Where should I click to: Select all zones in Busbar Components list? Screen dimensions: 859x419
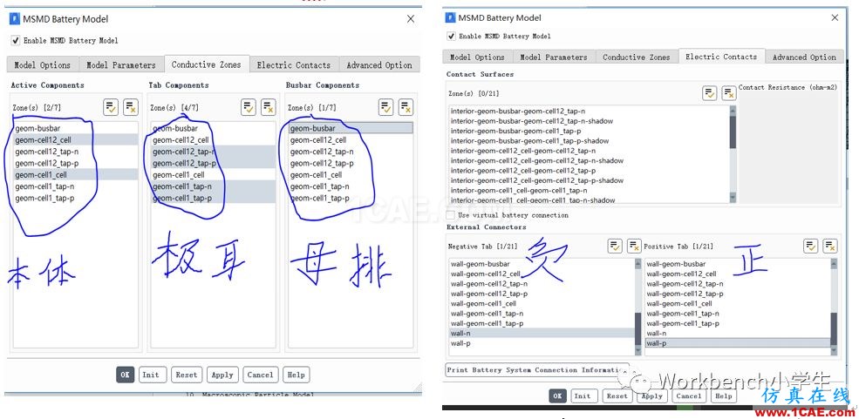coord(386,107)
